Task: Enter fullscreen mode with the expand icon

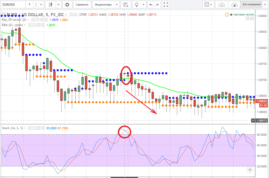Action: (x=166, y=5)
